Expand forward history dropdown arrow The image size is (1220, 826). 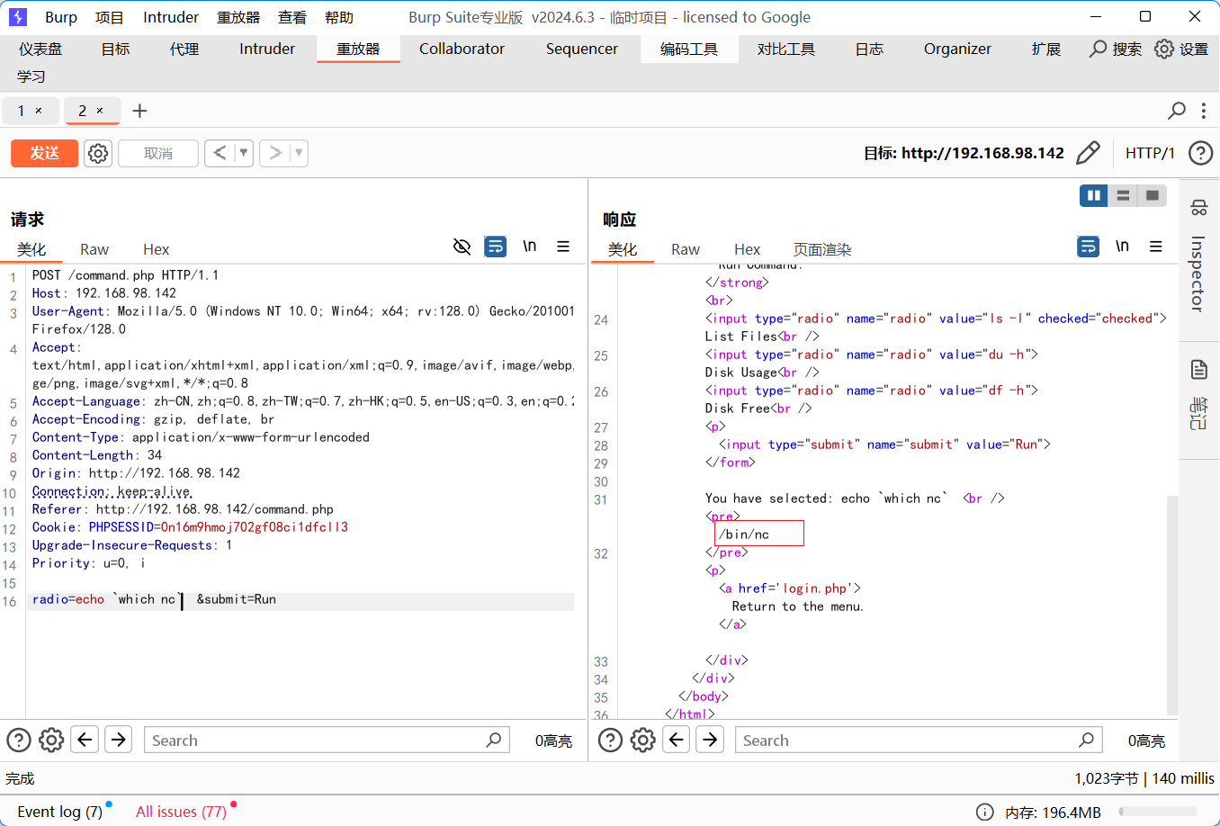(x=299, y=153)
